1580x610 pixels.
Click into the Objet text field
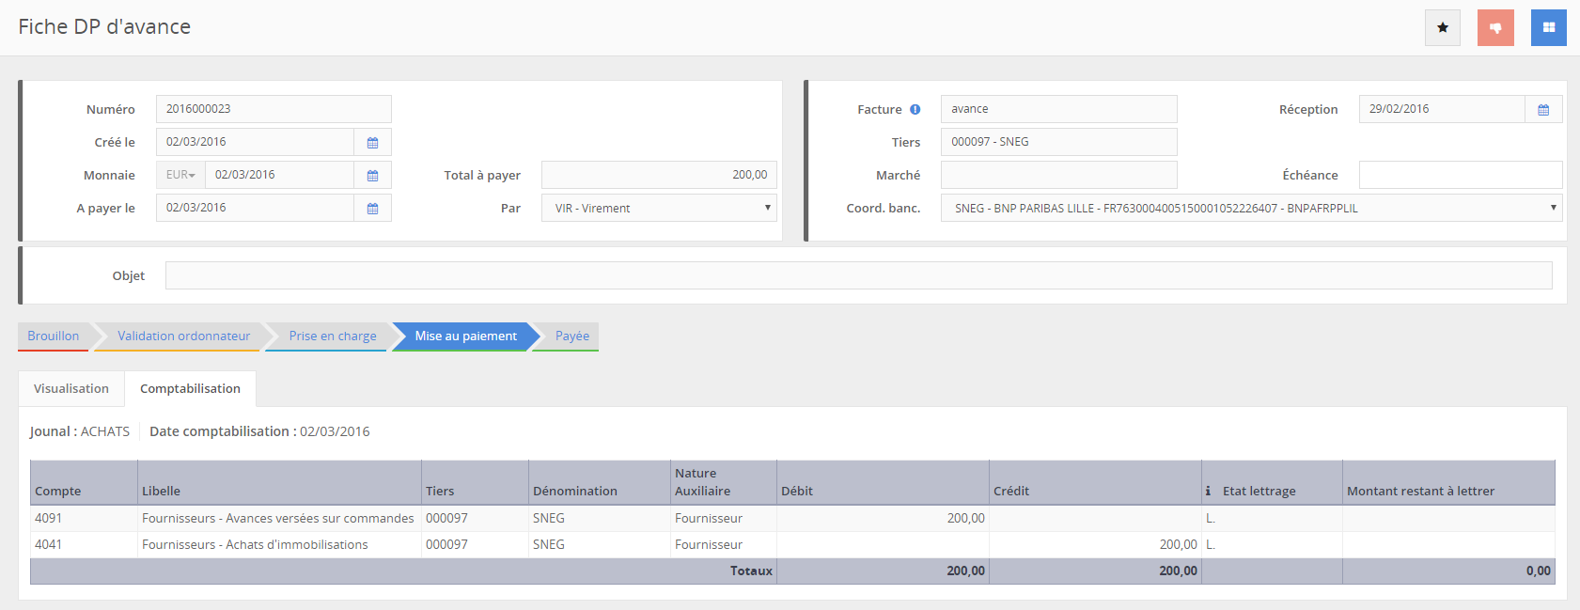tap(858, 275)
